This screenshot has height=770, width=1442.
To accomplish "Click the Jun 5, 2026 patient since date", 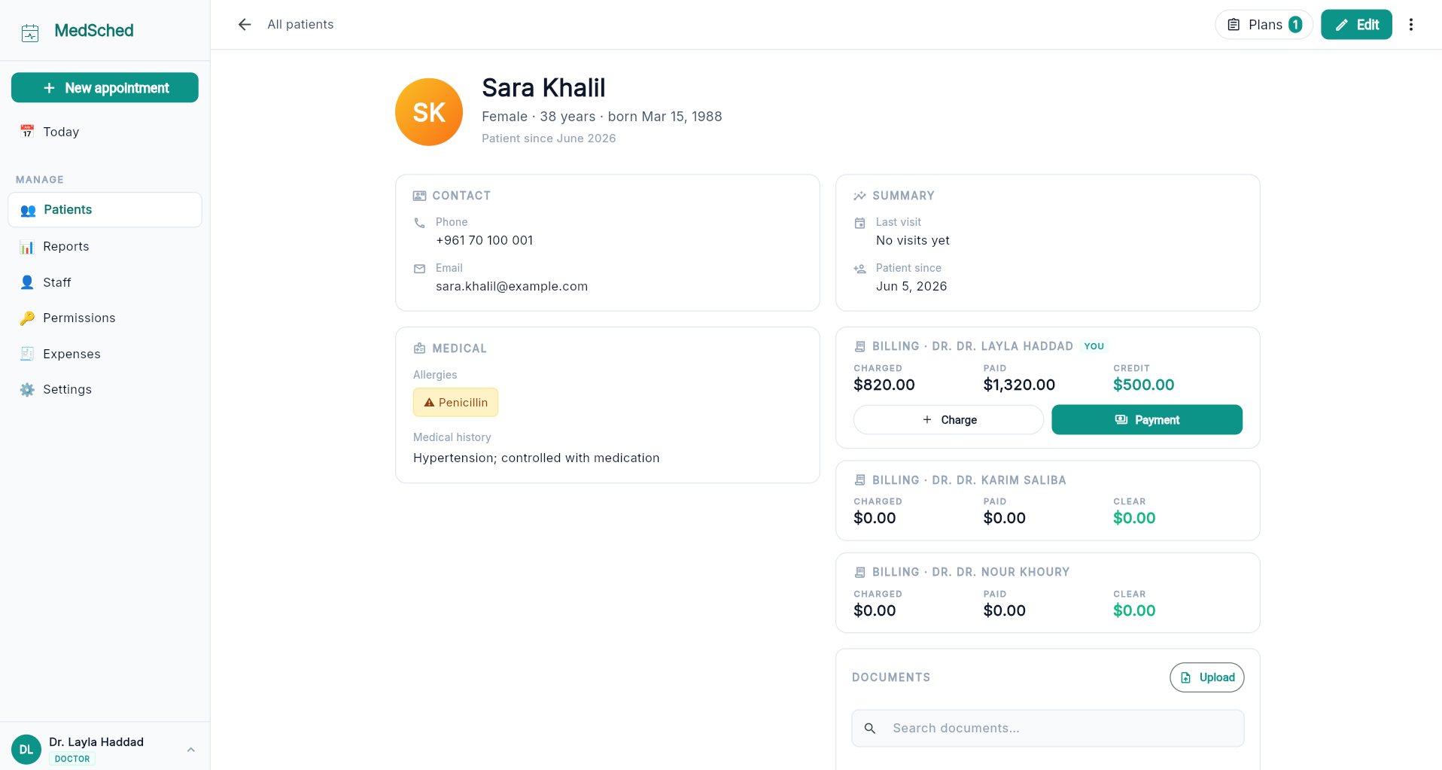I will 911,287.
